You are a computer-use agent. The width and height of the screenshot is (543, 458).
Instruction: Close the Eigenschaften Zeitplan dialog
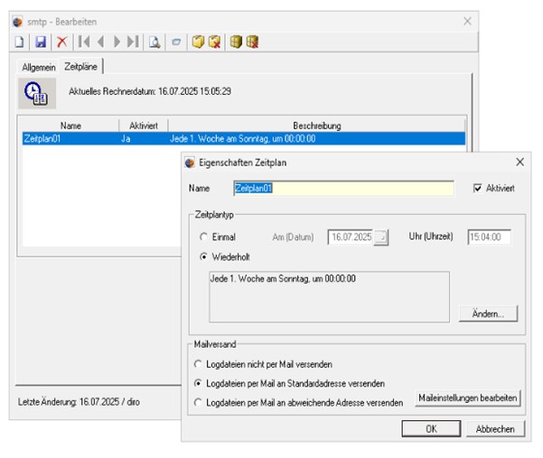pos(520,162)
